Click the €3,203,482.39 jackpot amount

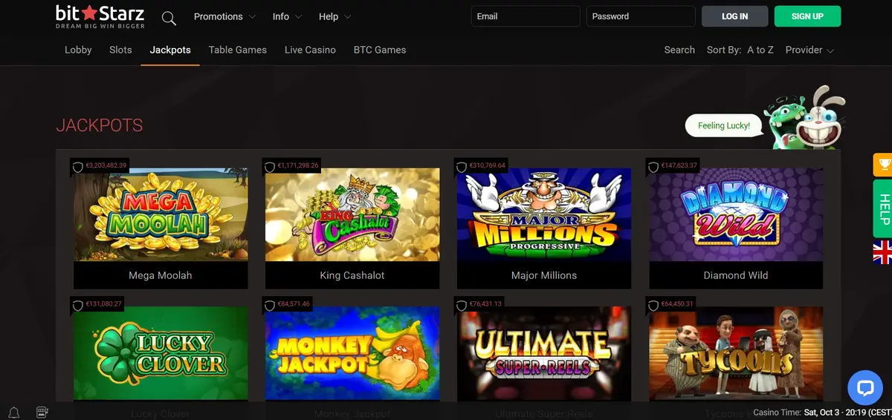[x=107, y=165]
